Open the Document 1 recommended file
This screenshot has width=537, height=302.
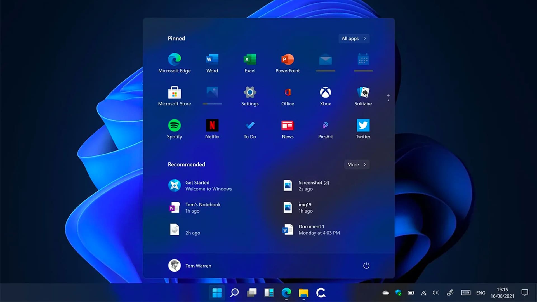tap(310, 230)
